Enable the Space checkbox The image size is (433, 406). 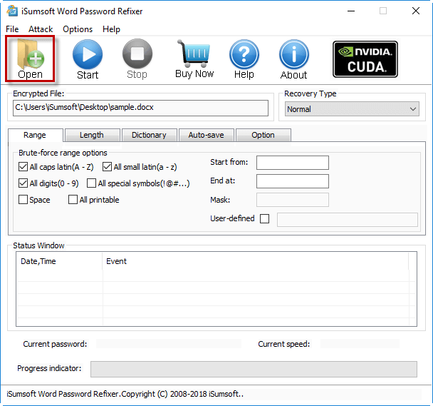pyautogui.click(x=23, y=200)
